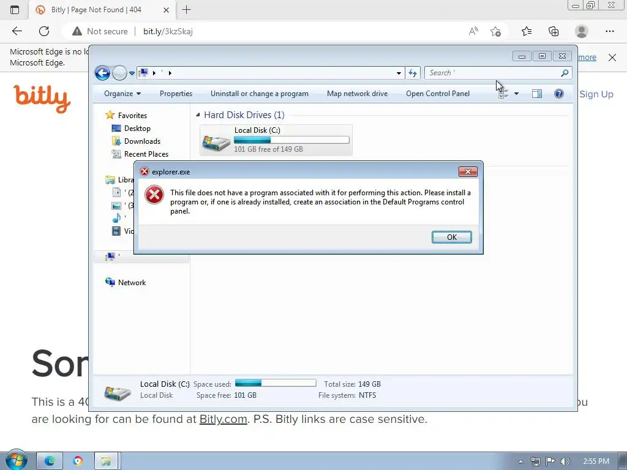The image size is (627, 470).
Task: Click the Windows Explorer taskbar icon
Action: pyautogui.click(x=106, y=461)
